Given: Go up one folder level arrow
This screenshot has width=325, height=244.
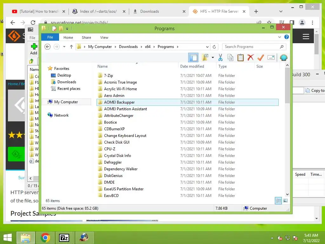Looking at the screenshot, I should click(x=71, y=47).
